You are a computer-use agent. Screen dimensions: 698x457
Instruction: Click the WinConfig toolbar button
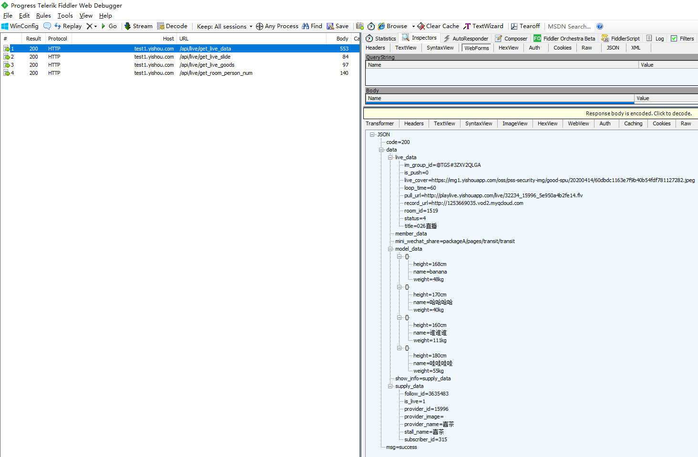pos(20,26)
